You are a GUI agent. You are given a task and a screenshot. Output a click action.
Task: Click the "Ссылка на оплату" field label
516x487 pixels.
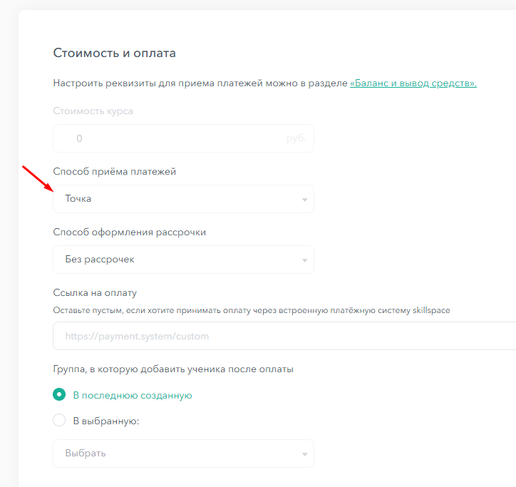[x=95, y=292]
